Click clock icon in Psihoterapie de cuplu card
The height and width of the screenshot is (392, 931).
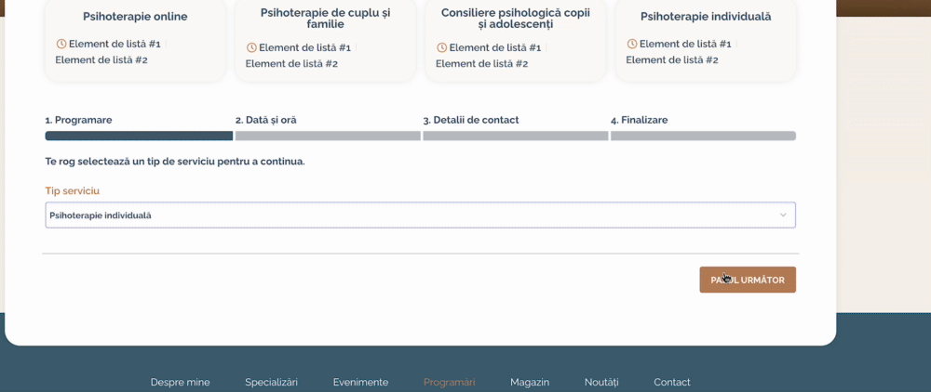[x=251, y=47]
